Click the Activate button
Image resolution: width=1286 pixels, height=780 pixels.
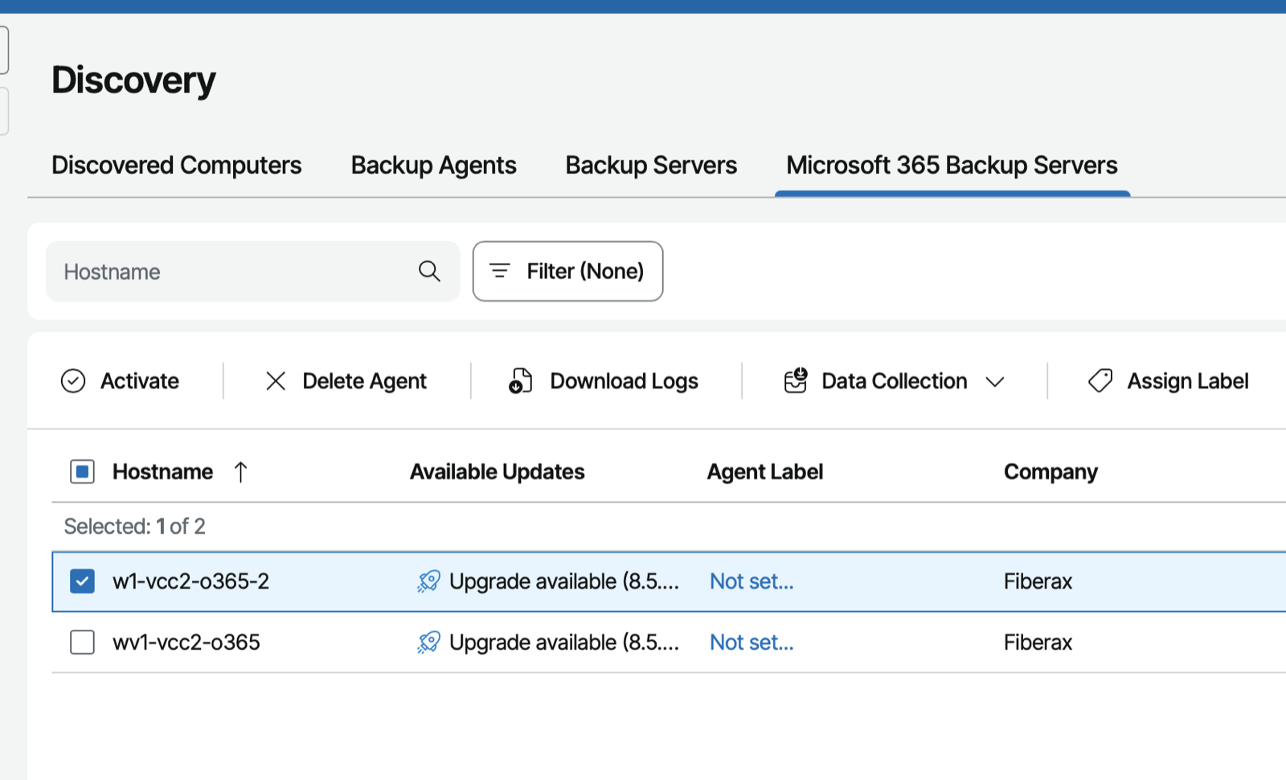[x=120, y=381]
